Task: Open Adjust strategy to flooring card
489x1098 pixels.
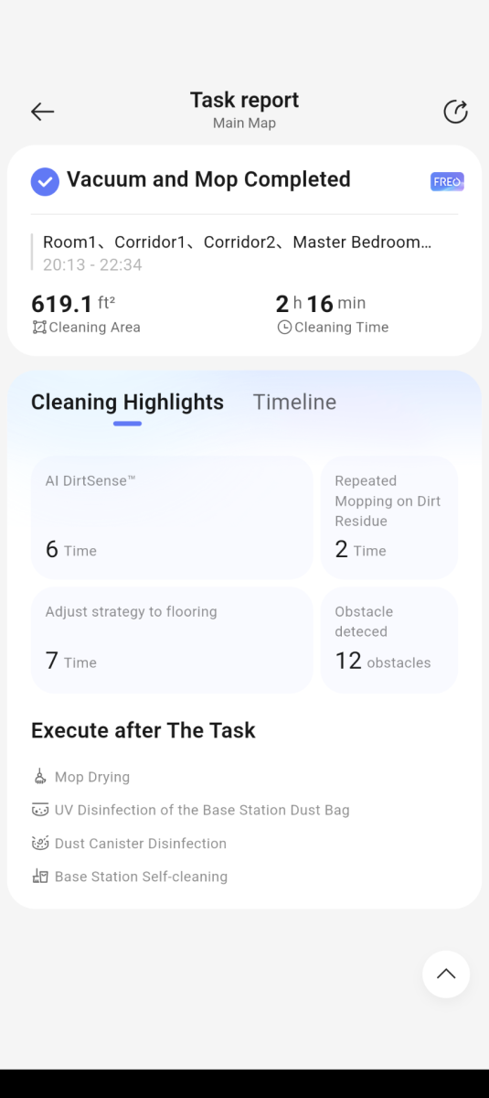Action: (172, 640)
